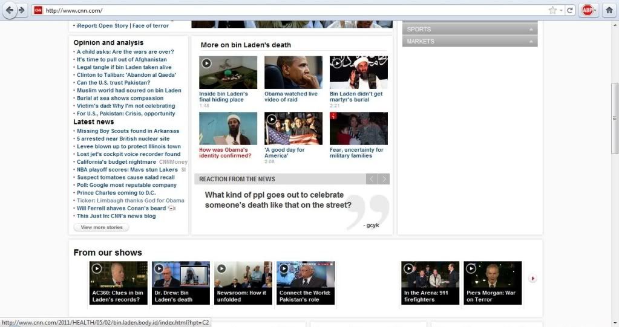Open the Adblock Plus ABP icon

[587, 10]
